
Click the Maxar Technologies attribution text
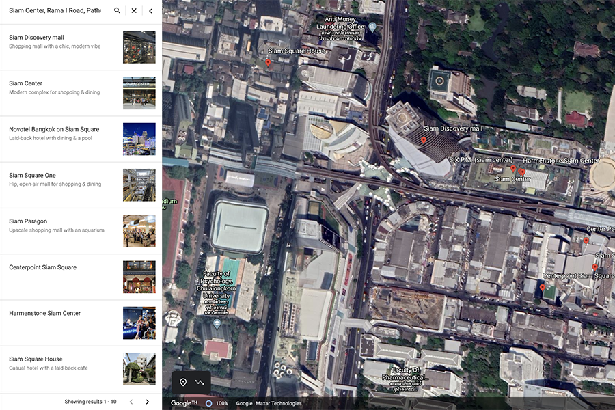pyautogui.click(x=278, y=403)
